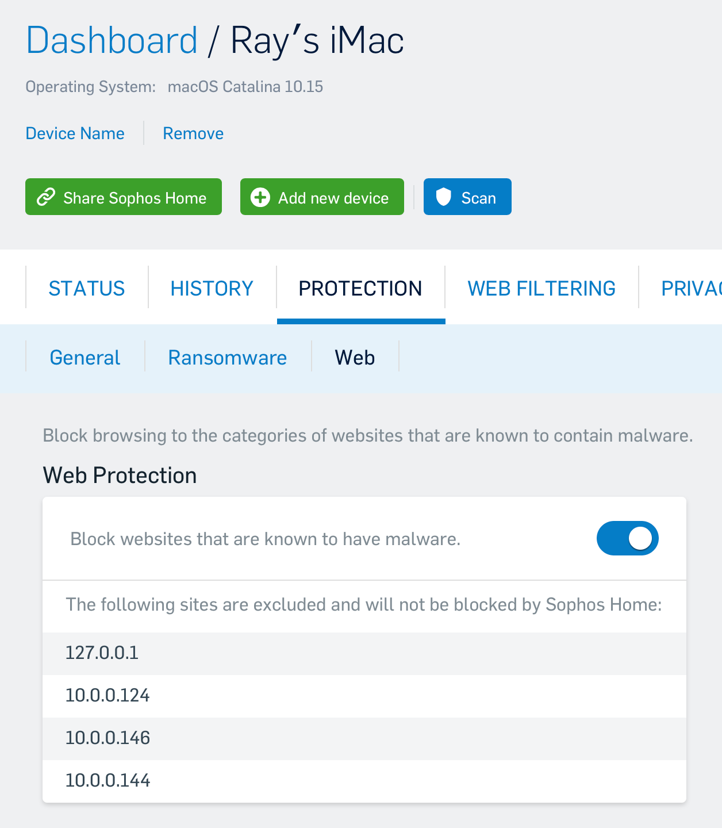
Task: Click the Device Name link
Action: 75,133
